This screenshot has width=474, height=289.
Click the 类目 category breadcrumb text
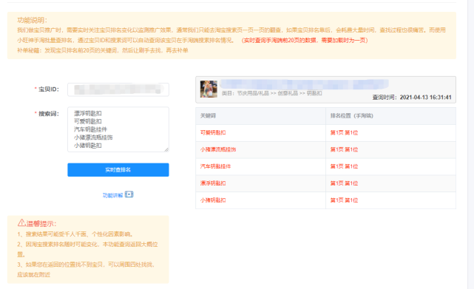pyautogui.click(x=272, y=93)
